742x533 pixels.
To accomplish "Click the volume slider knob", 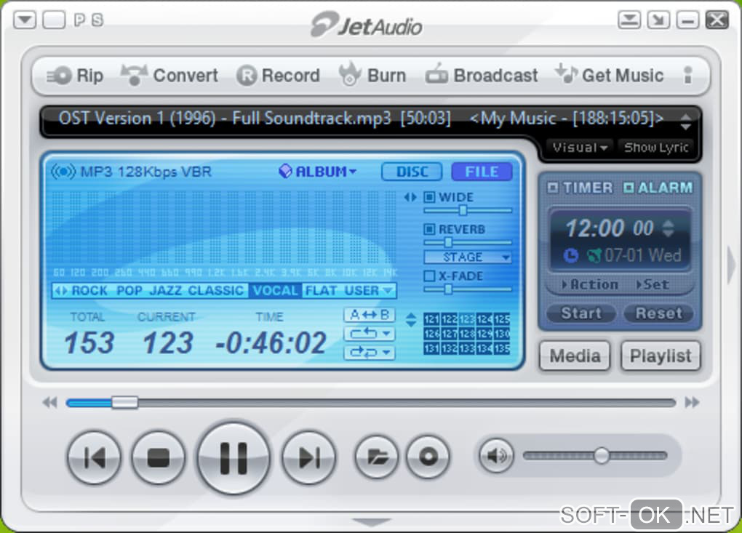I will (x=602, y=456).
